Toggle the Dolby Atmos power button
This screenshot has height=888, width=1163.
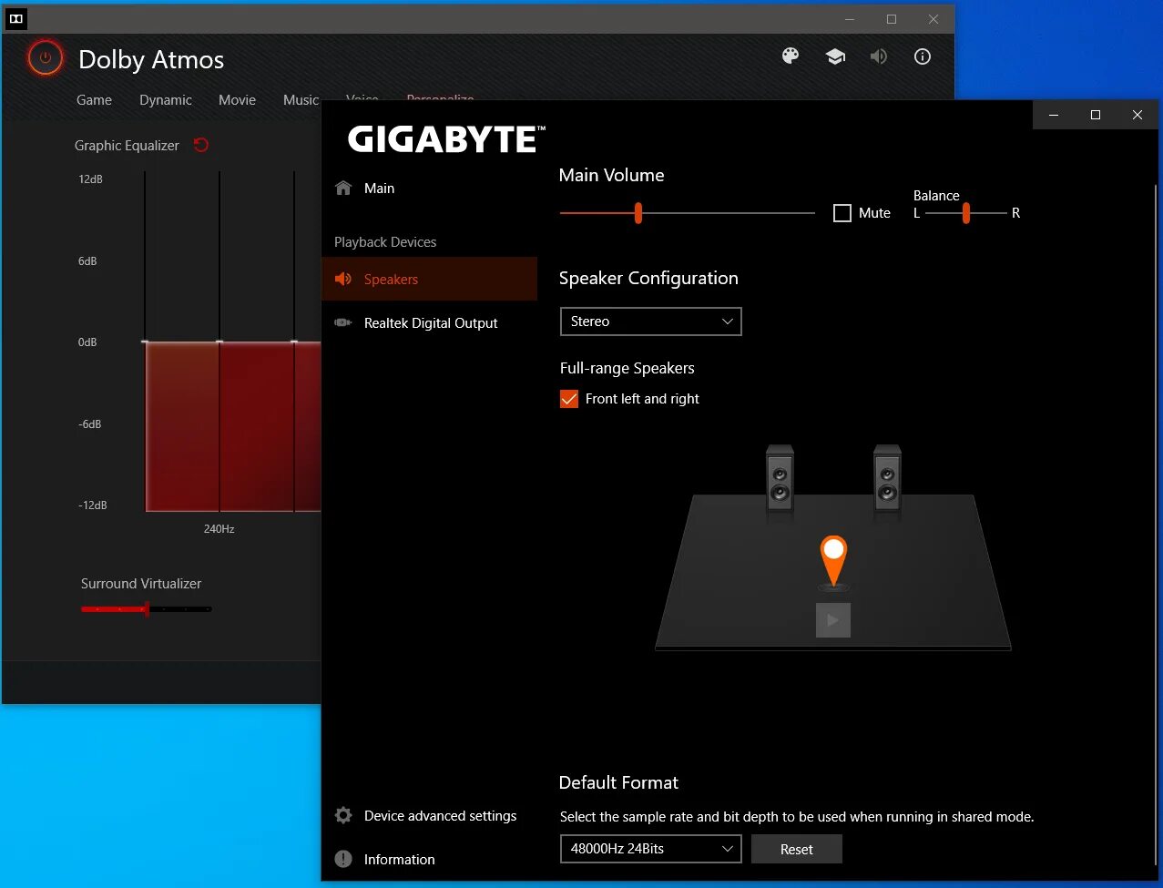click(45, 58)
